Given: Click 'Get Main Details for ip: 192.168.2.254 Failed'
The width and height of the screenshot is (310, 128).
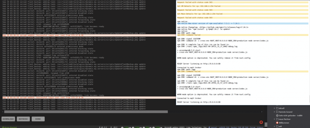Looking at the screenshot, I should click(243, 14).
